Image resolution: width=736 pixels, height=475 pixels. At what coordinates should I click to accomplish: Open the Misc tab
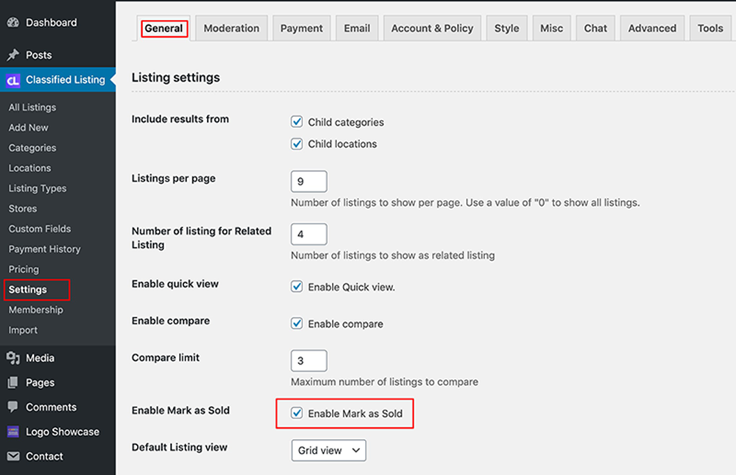coord(551,28)
